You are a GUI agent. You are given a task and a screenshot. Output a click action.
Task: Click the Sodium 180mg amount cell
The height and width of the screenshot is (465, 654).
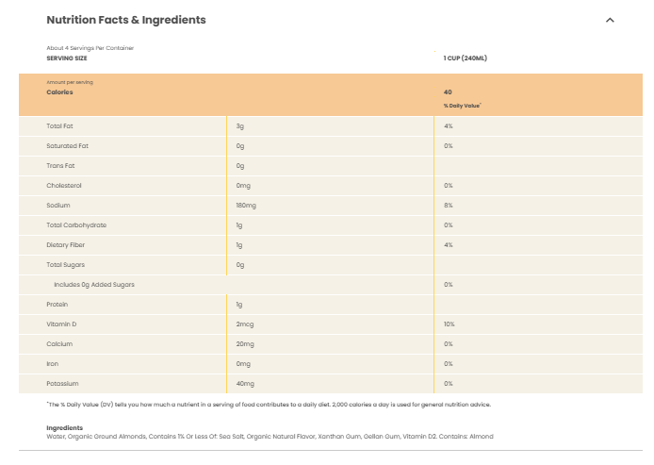(246, 206)
